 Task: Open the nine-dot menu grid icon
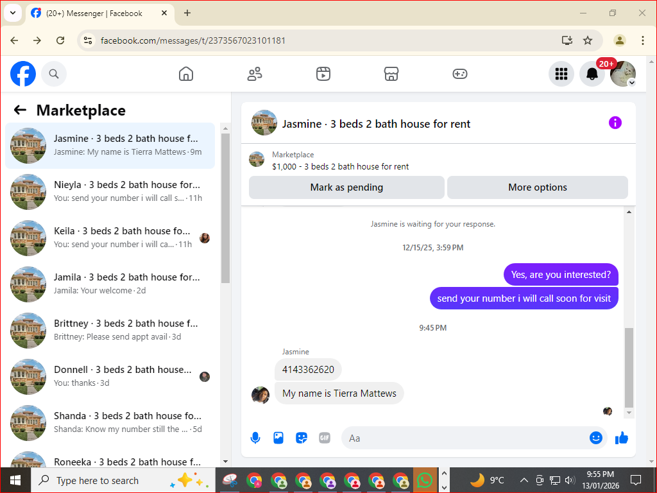tap(561, 74)
